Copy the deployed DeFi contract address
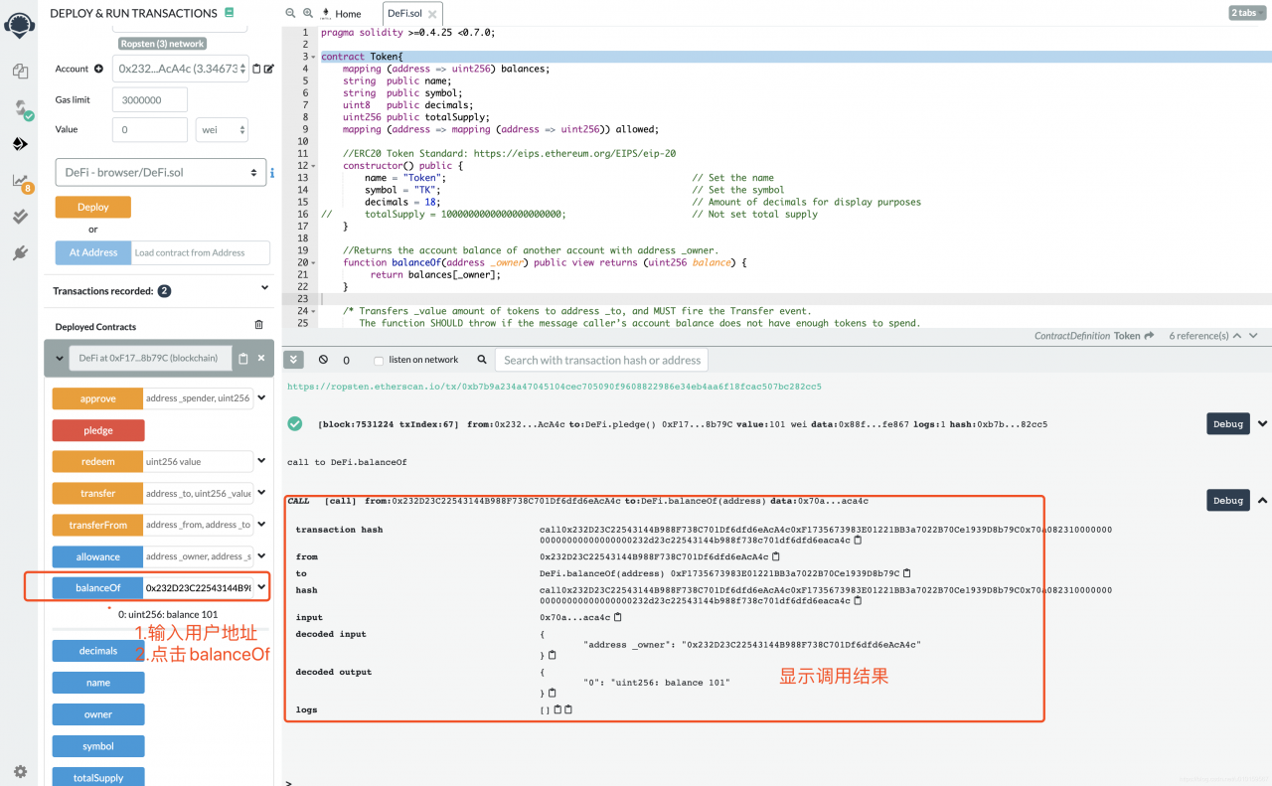 [x=243, y=358]
